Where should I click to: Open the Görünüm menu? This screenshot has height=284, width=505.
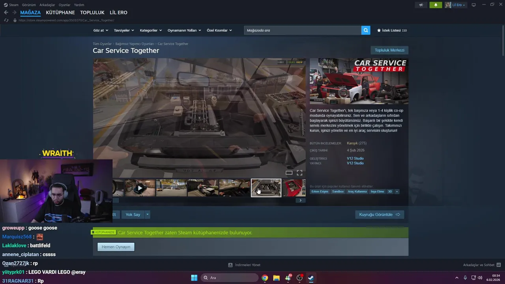coord(29,5)
